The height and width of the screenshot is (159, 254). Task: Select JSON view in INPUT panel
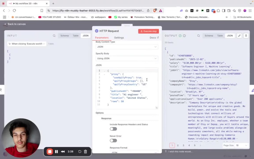[x=86, y=36]
